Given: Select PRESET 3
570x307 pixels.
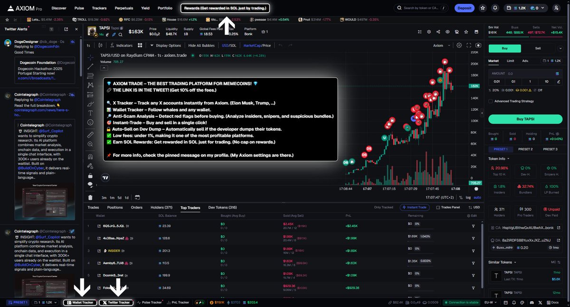Looking at the screenshot, I should [550, 149].
